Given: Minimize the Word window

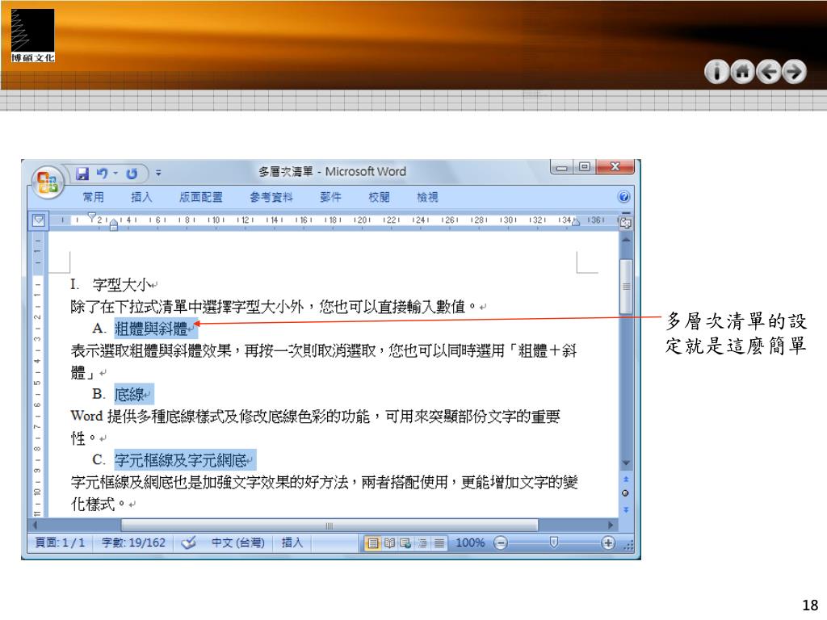Looking at the screenshot, I should coord(562,168).
